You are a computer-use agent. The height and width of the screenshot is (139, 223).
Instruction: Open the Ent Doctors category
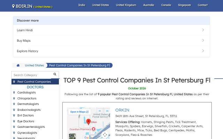25,115
